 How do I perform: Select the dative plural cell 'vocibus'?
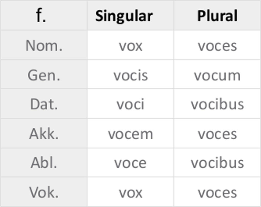point(217,105)
